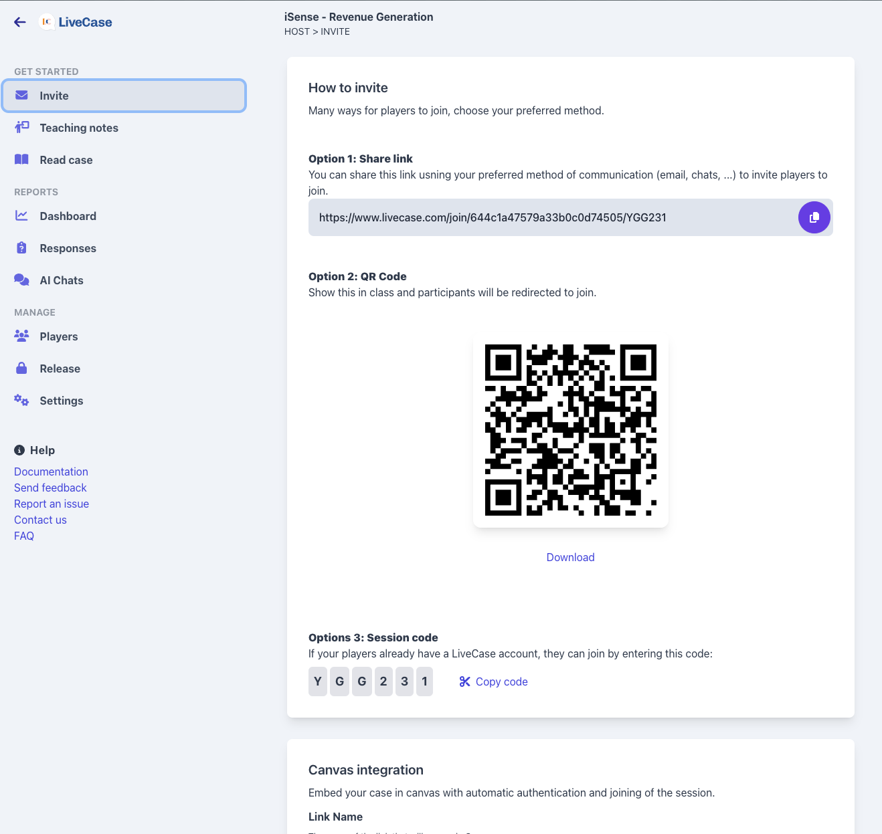The height and width of the screenshot is (834, 882).
Task: Open the Dashboard report
Action: 124,216
